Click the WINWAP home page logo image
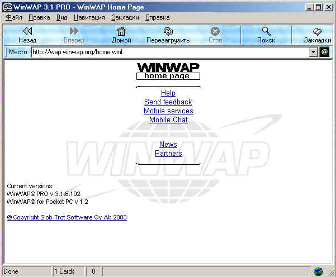 168,71
